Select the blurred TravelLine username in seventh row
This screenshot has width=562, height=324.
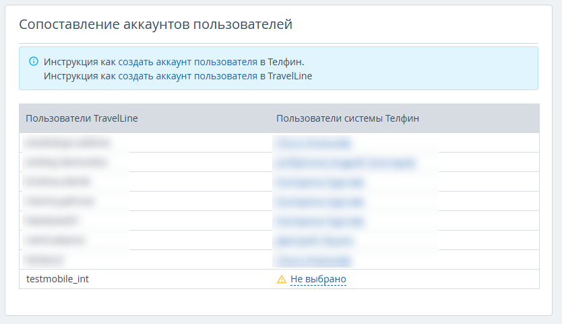44,259
